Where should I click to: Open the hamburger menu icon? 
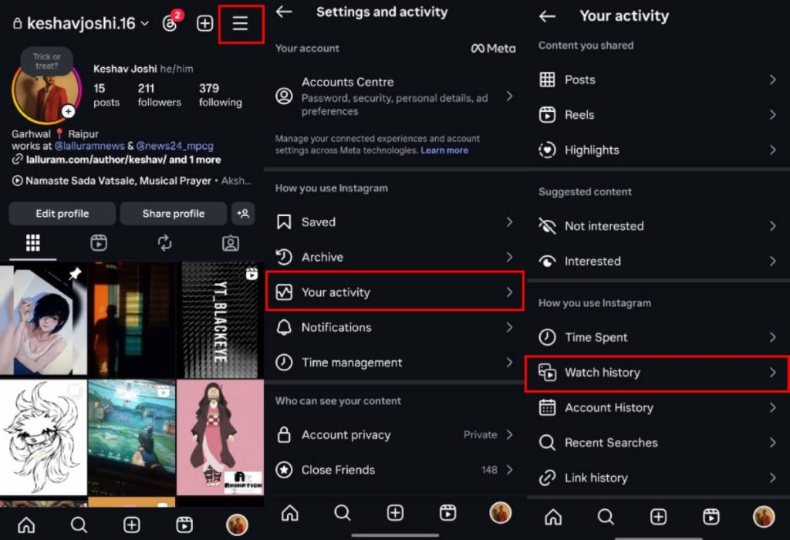(241, 23)
